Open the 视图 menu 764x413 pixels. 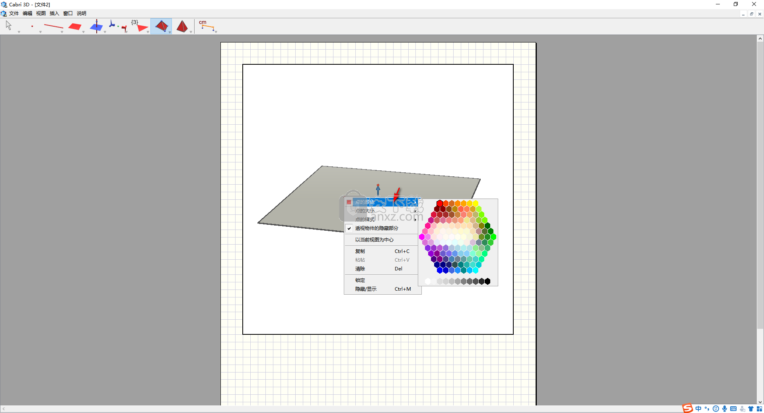pyautogui.click(x=41, y=14)
